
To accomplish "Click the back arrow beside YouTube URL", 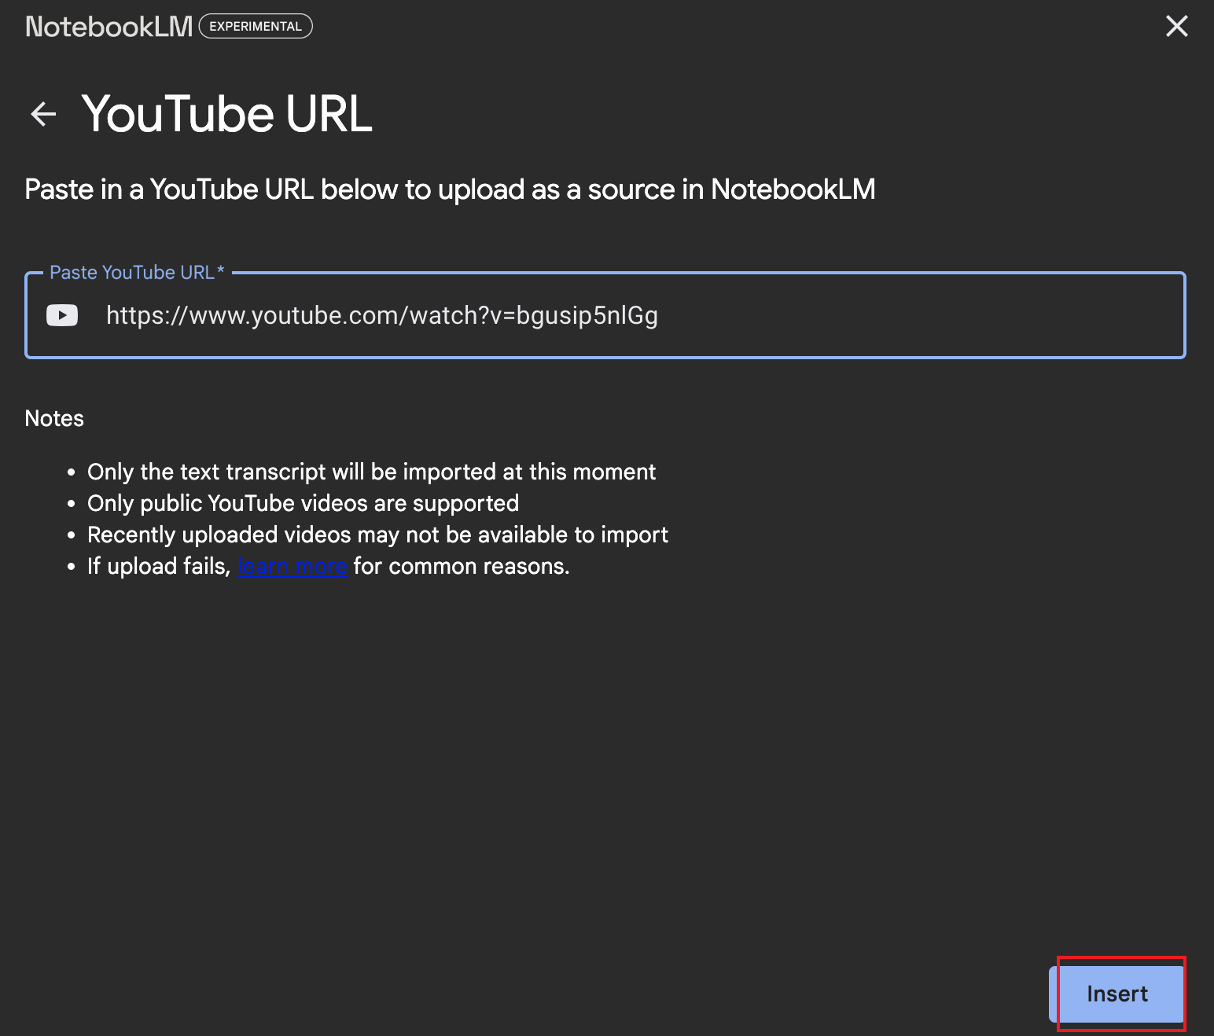I will (x=43, y=114).
